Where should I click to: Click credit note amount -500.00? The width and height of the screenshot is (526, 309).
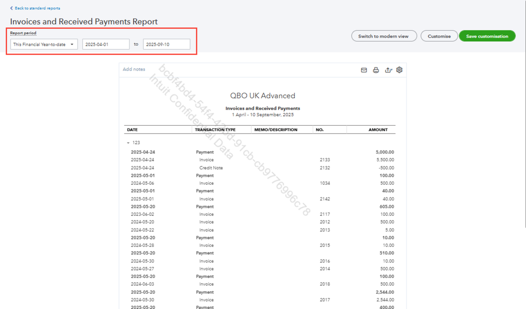coord(386,168)
